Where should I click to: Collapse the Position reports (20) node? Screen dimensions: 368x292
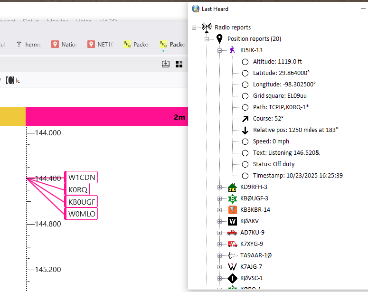[x=207, y=39]
